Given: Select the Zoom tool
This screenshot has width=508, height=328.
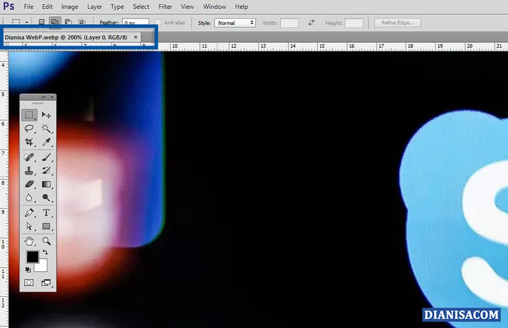Looking at the screenshot, I should [x=46, y=241].
